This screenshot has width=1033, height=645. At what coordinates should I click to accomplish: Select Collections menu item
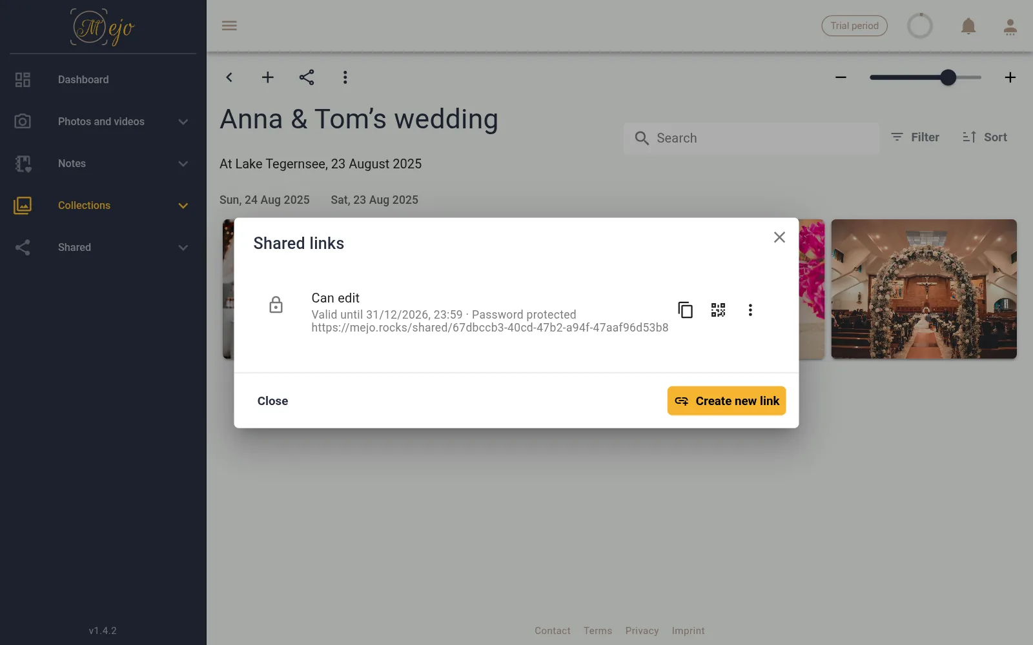click(103, 205)
